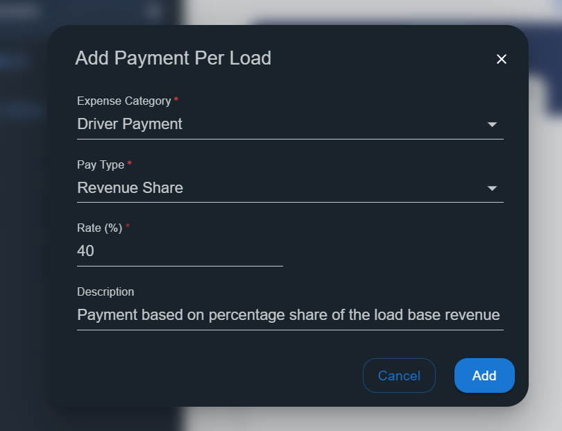Click the Description field label

point(105,291)
